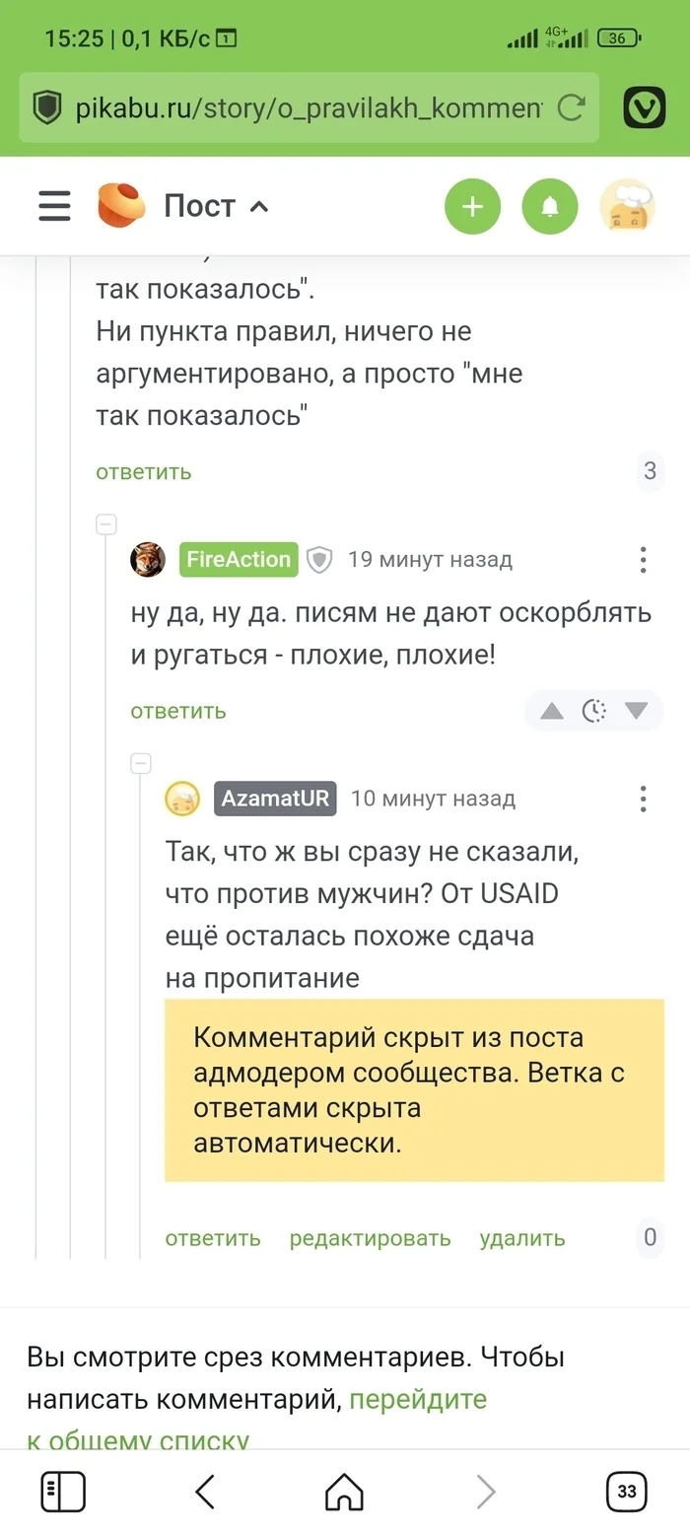Open the hamburger menu

pos(54,206)
